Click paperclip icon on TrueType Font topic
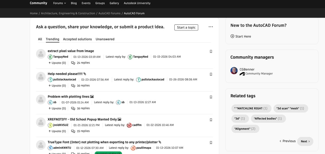Viewport: 325px width, 154px height. point(160,142)
